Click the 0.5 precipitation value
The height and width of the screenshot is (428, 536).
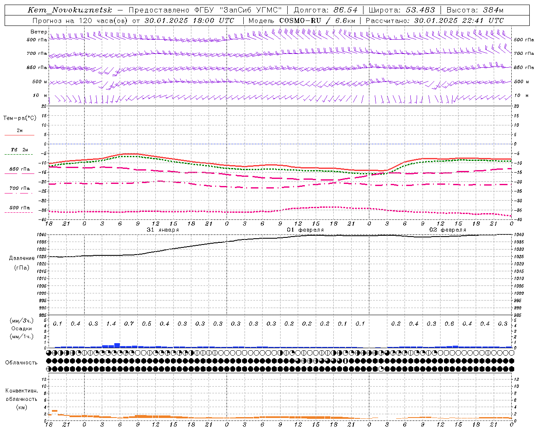(x=147, y=324)
